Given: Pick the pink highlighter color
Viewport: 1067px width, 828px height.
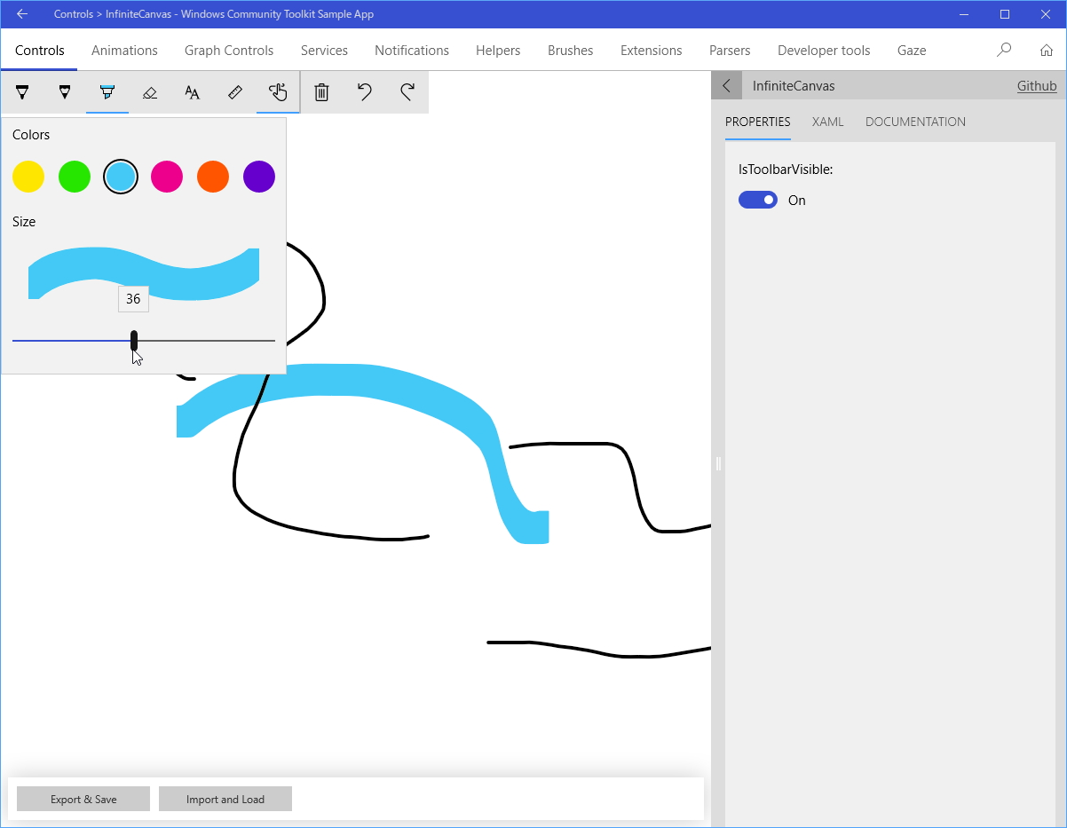Looking at the screenshot, I should point(167,177).
